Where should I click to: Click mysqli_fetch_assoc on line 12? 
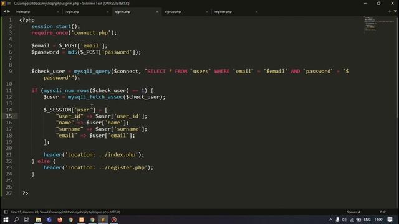click(95, 97)
